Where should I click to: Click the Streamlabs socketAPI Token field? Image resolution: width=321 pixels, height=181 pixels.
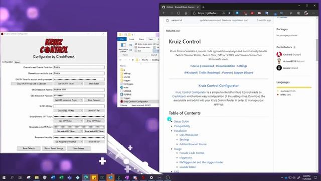click(x=79, y=127)
